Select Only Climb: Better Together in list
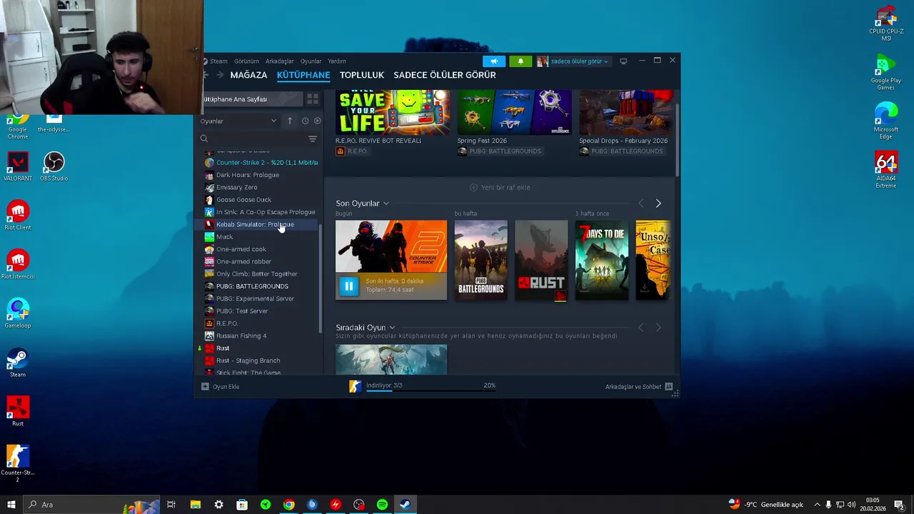The image size is (914, 514). click(x=256, y=274)
